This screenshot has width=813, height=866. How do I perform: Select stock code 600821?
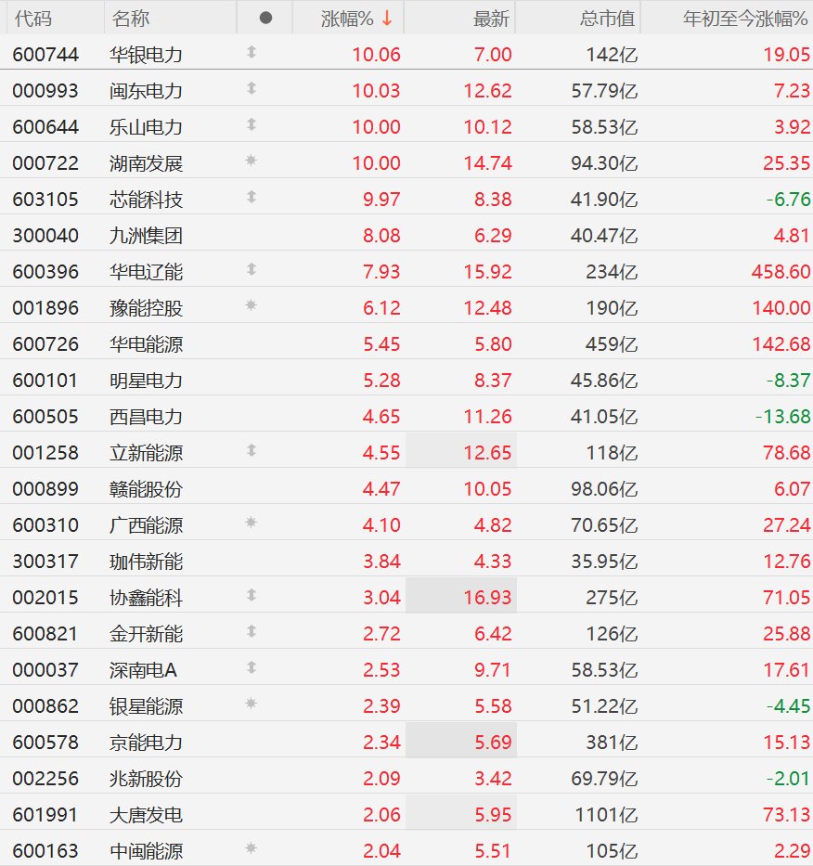(45, 633)
